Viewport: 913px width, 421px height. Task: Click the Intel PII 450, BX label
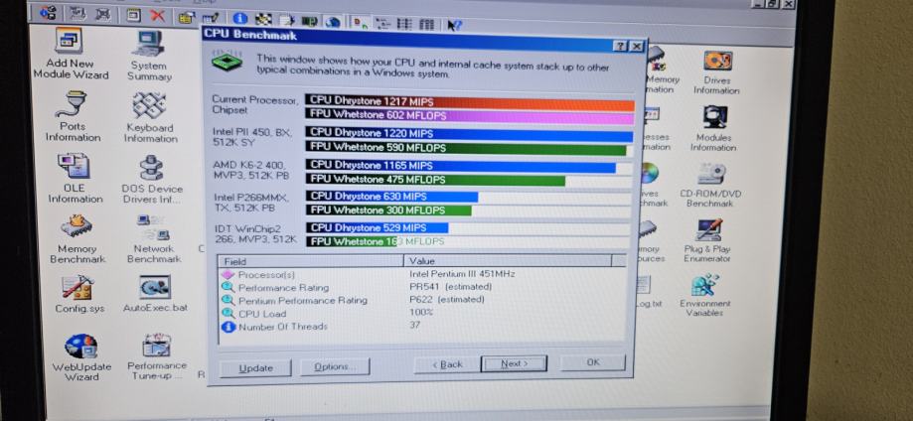click(252, 137)
